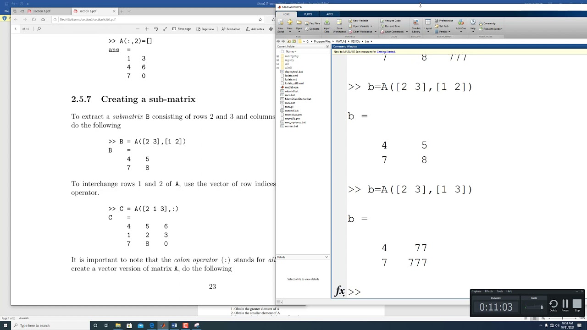Open Add-Ons in MATLAB

pos(461,25)
